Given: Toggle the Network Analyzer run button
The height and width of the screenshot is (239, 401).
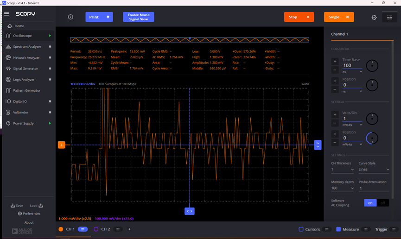Looking at the screenshot, I should point(50,58).
